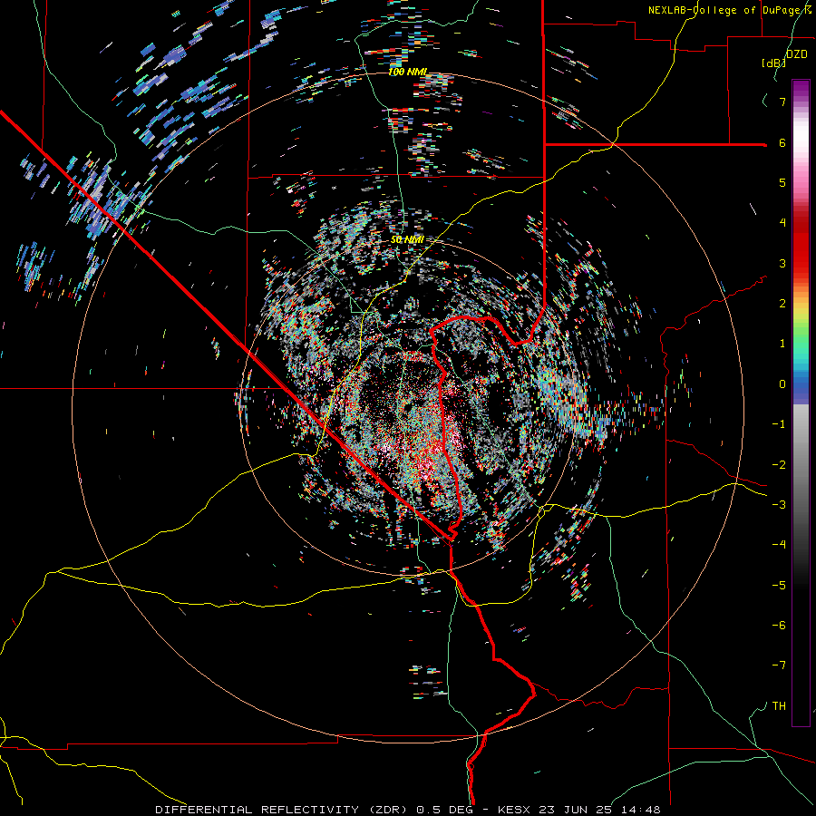Click the -5 scale value
Image resolution: width=816 pixels, height=816 pixels.
click(779, 586)
